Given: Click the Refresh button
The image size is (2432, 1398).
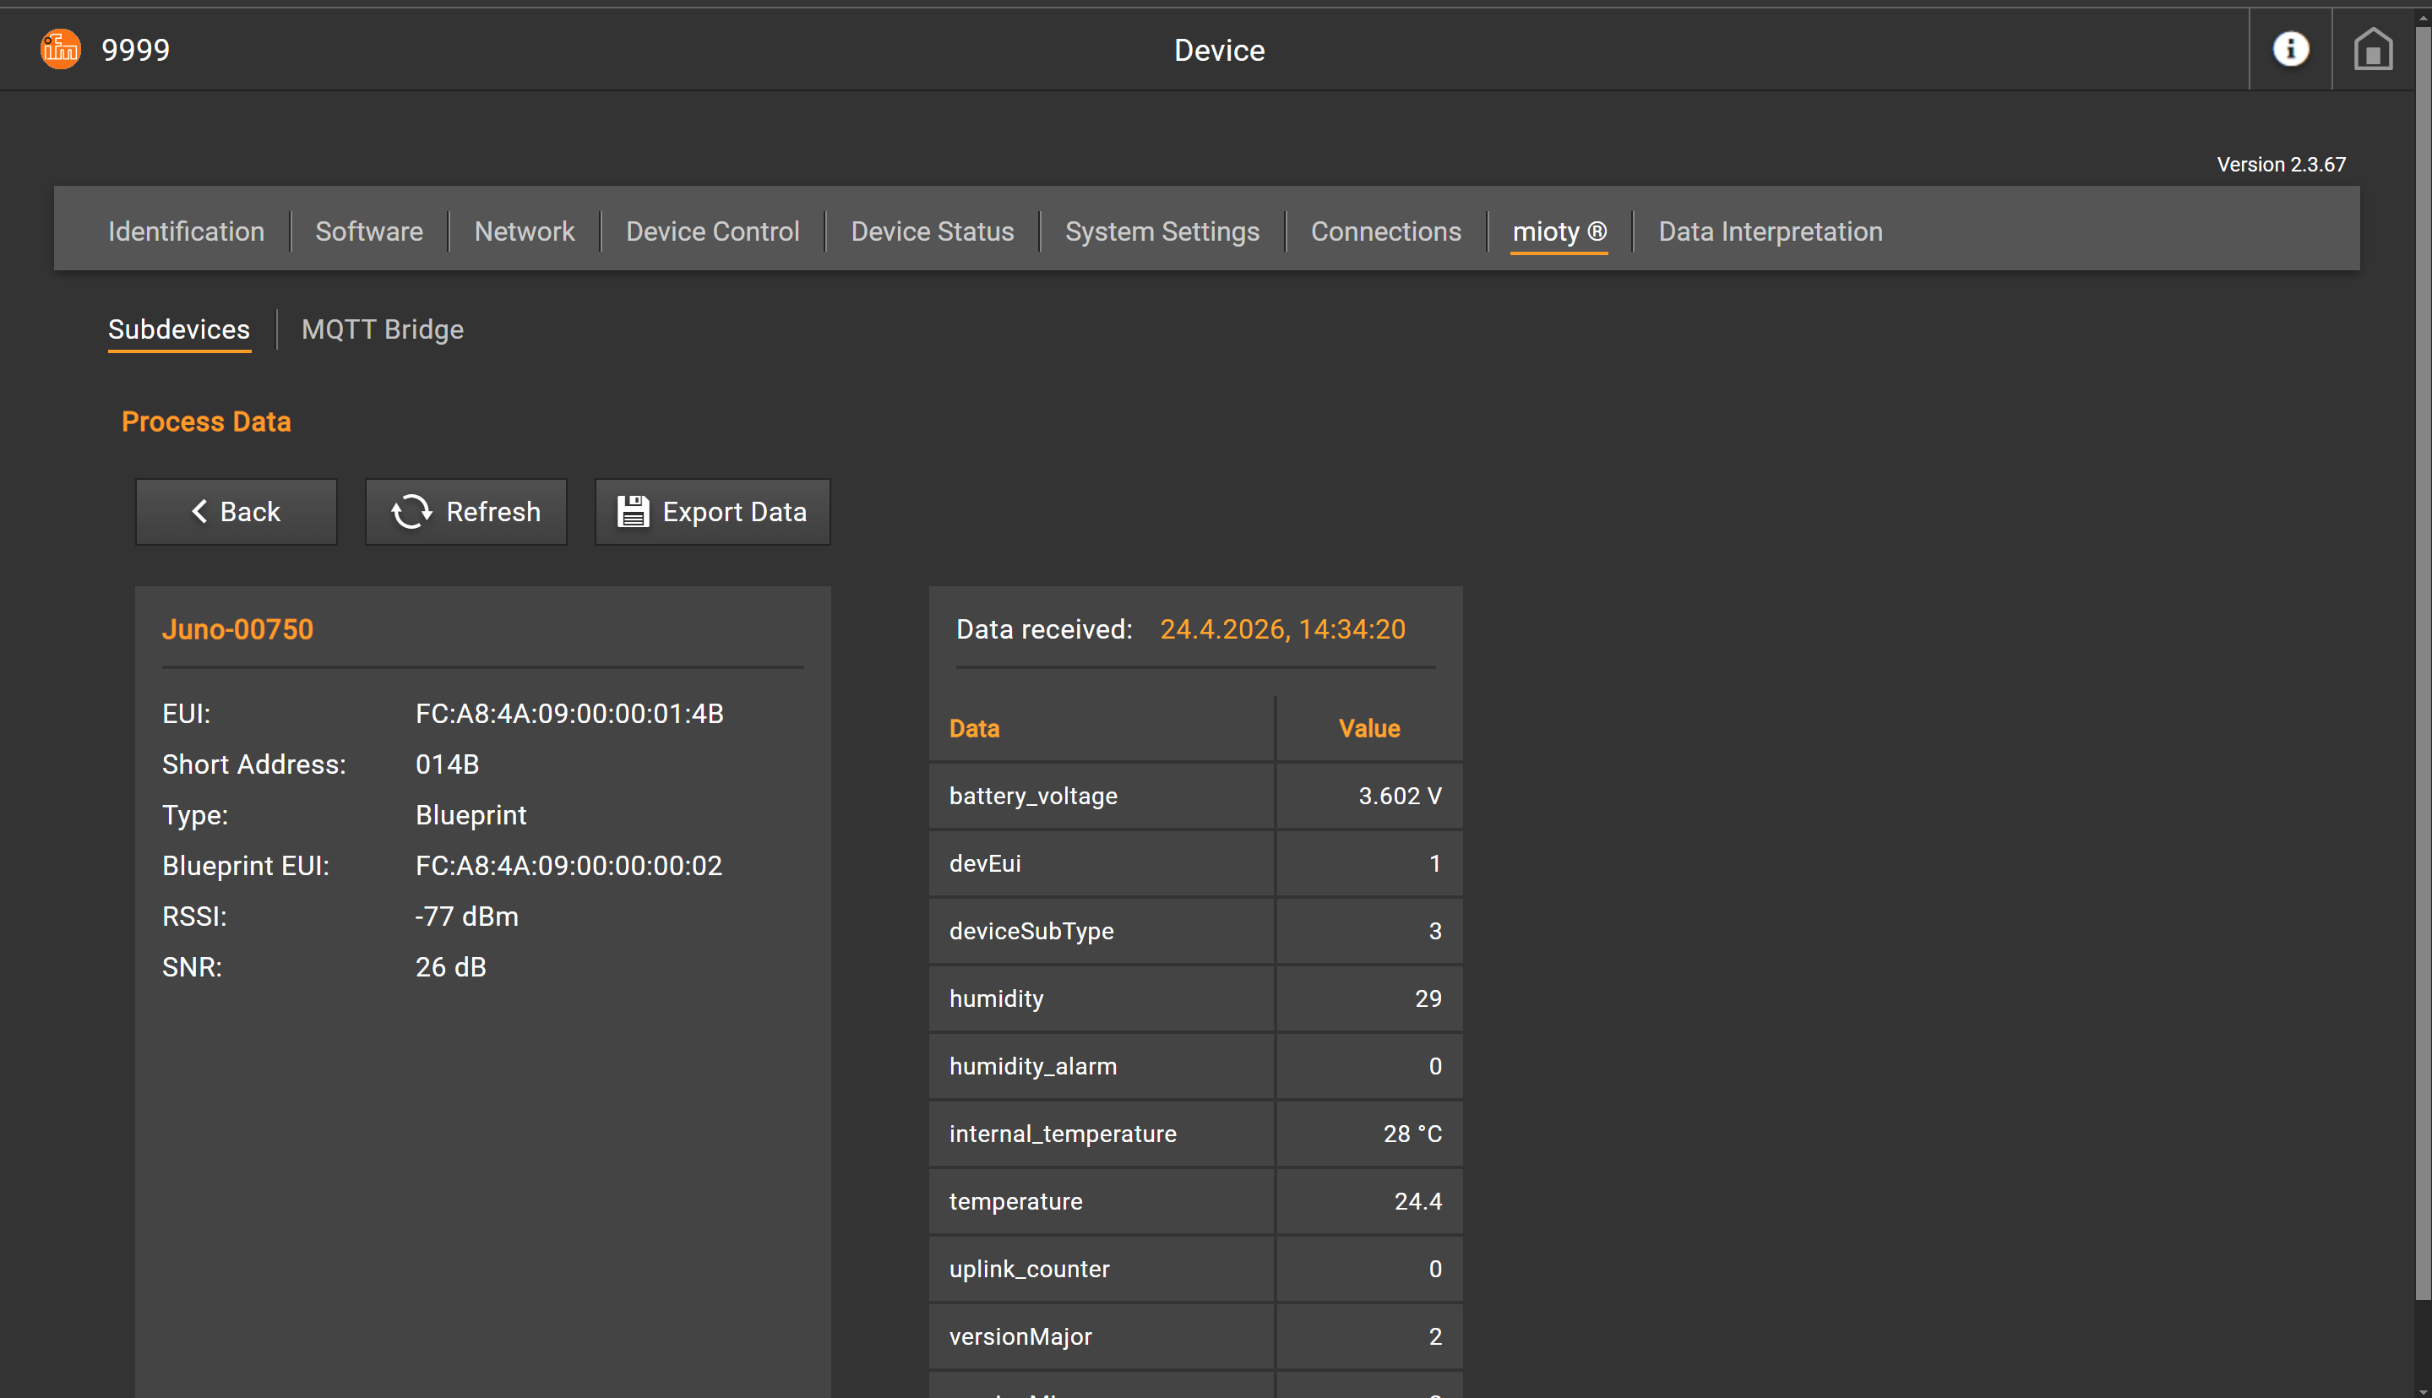Looking at the screenshot, I should click(x=465, y=512).
